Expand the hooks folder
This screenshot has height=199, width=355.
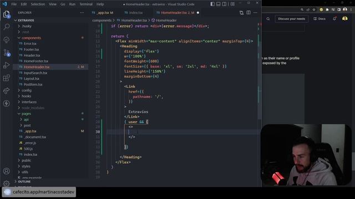[26, 96]
